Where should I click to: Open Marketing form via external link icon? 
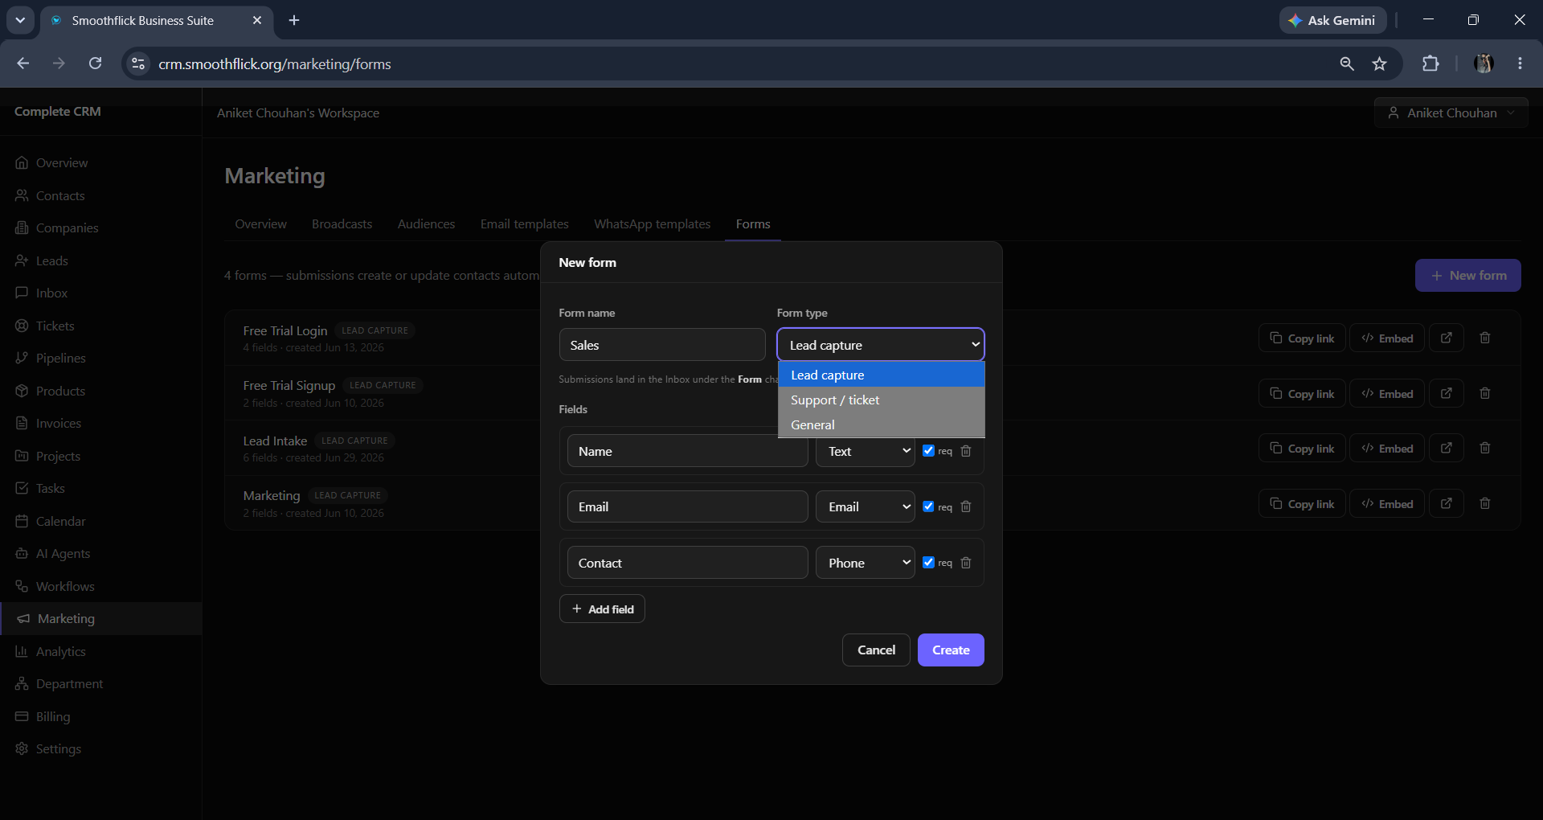pos(1447,503)
